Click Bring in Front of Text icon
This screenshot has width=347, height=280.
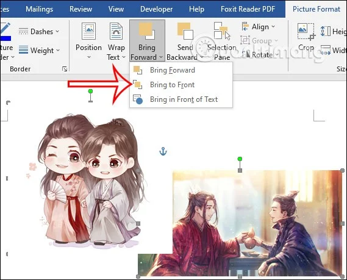click(x=138, y=99)
